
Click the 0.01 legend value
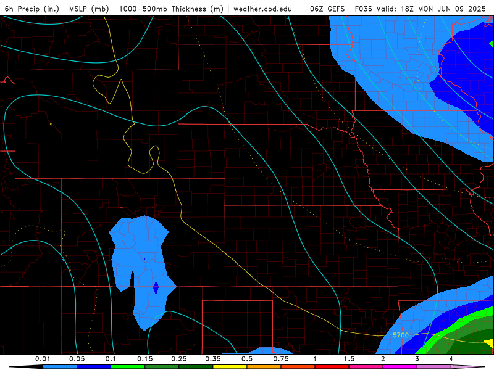(x=43, y=359)
